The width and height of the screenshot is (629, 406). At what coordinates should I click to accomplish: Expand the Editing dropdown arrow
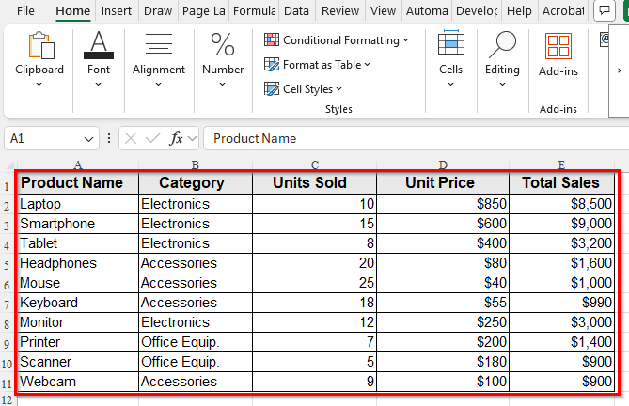pyautogui.click(x=502, y=85)
